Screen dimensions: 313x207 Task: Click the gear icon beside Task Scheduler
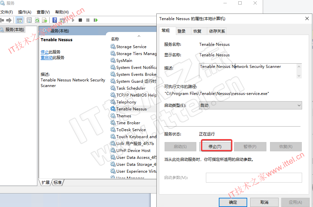tap(113, 88)
